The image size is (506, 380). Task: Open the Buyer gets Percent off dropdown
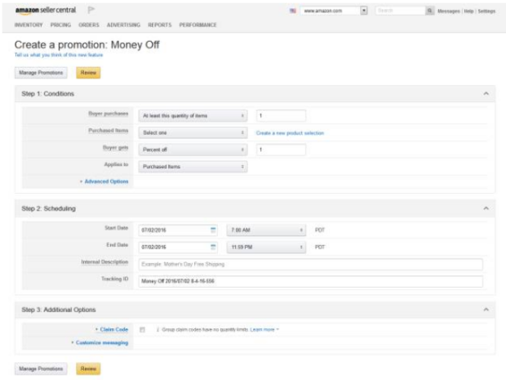click(x=193, y=150)
